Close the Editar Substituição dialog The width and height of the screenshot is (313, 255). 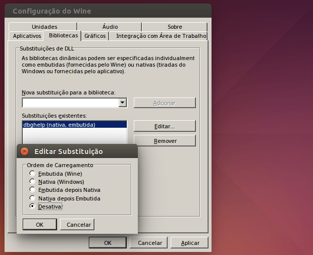[25, 151]
